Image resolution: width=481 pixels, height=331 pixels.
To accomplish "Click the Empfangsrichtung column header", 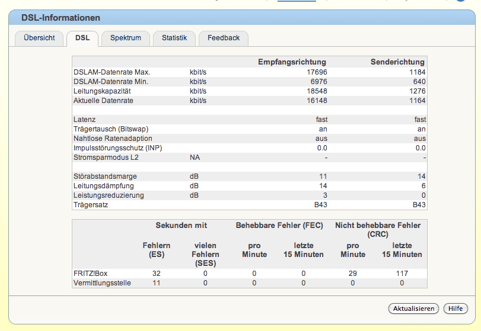I will click(x=292, y=62).
